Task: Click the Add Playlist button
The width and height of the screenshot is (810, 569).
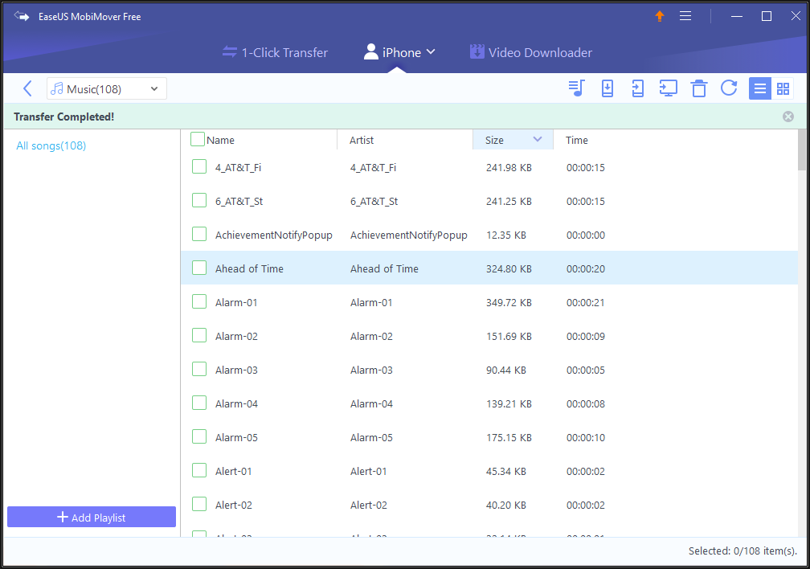Action: pyautogui.click(x=92, y=517)
